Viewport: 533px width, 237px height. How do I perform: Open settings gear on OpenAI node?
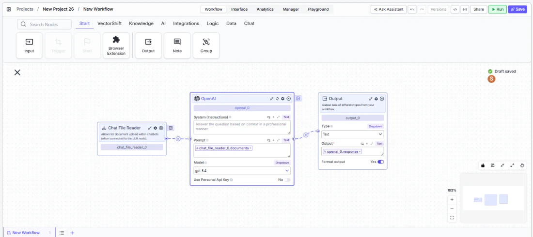pos(282,99)
